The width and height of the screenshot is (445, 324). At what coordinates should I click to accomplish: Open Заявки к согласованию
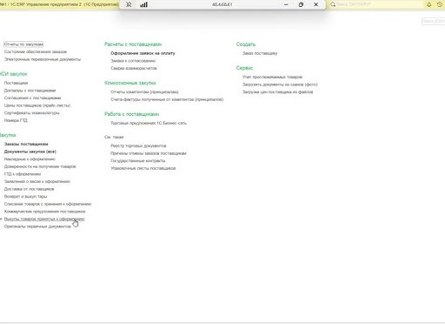point(133,61)
